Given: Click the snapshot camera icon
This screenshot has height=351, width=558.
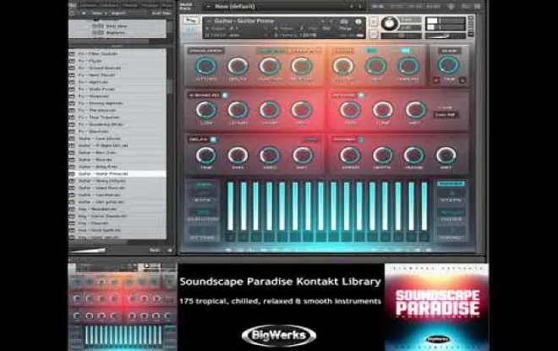Looking at the screenshot, I should pos(344,22).
